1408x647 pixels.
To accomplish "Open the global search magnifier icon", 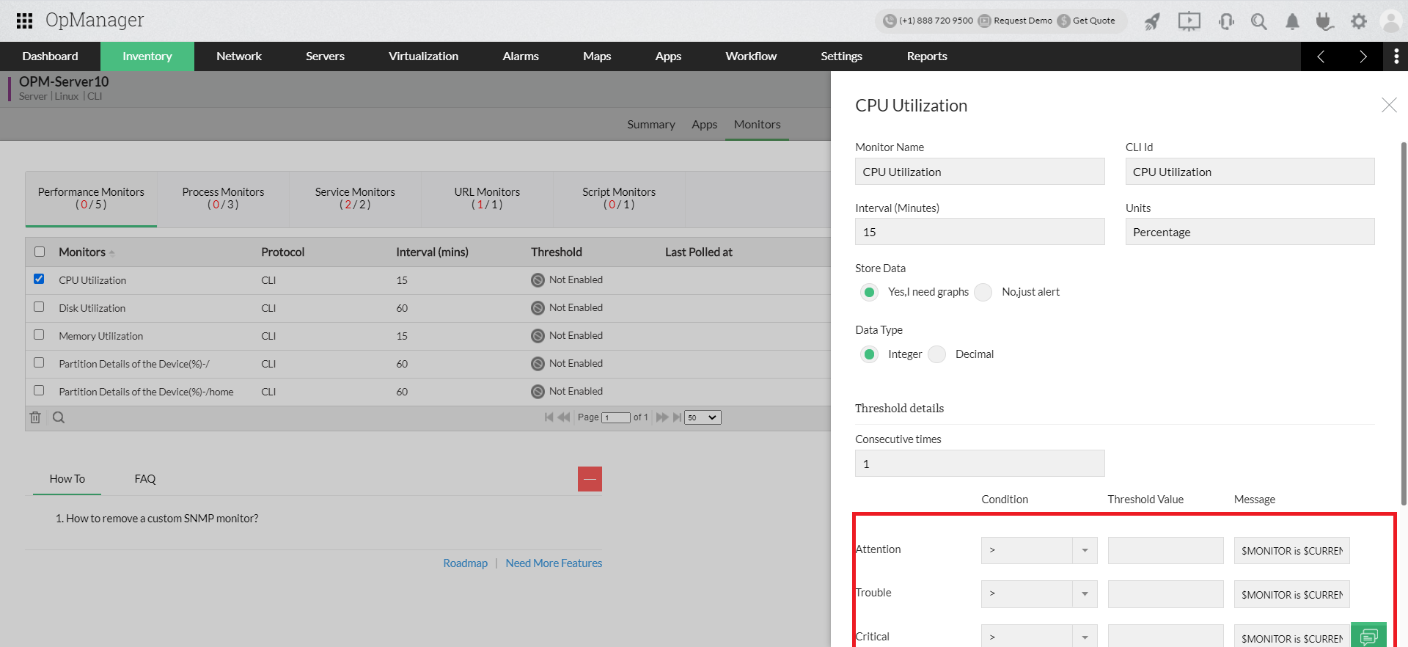I will [1258, 21].
